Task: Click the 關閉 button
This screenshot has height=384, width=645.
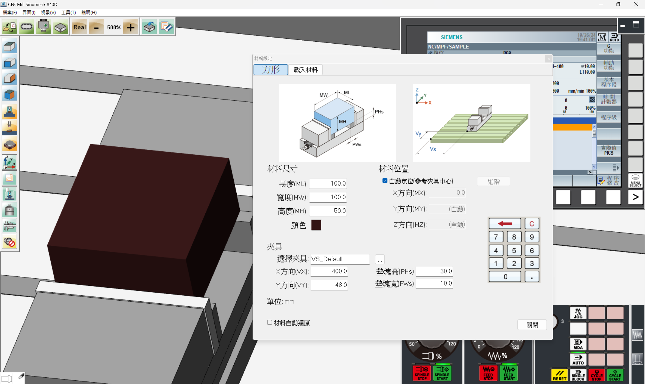Action: tap(532, 325)
